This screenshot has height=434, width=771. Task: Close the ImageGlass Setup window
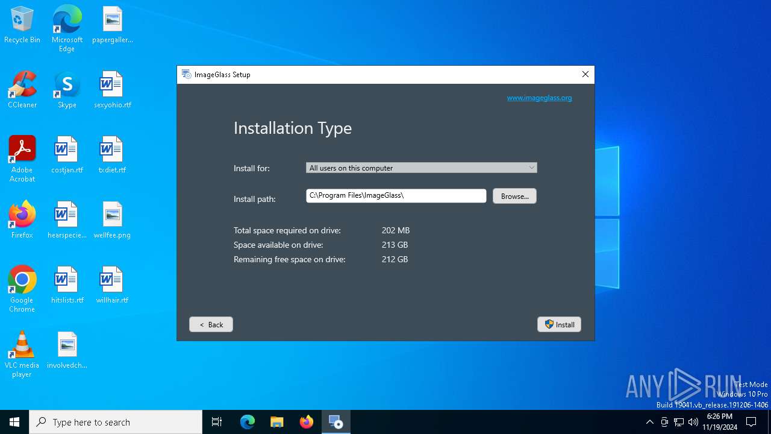click(x=585, y=75)
